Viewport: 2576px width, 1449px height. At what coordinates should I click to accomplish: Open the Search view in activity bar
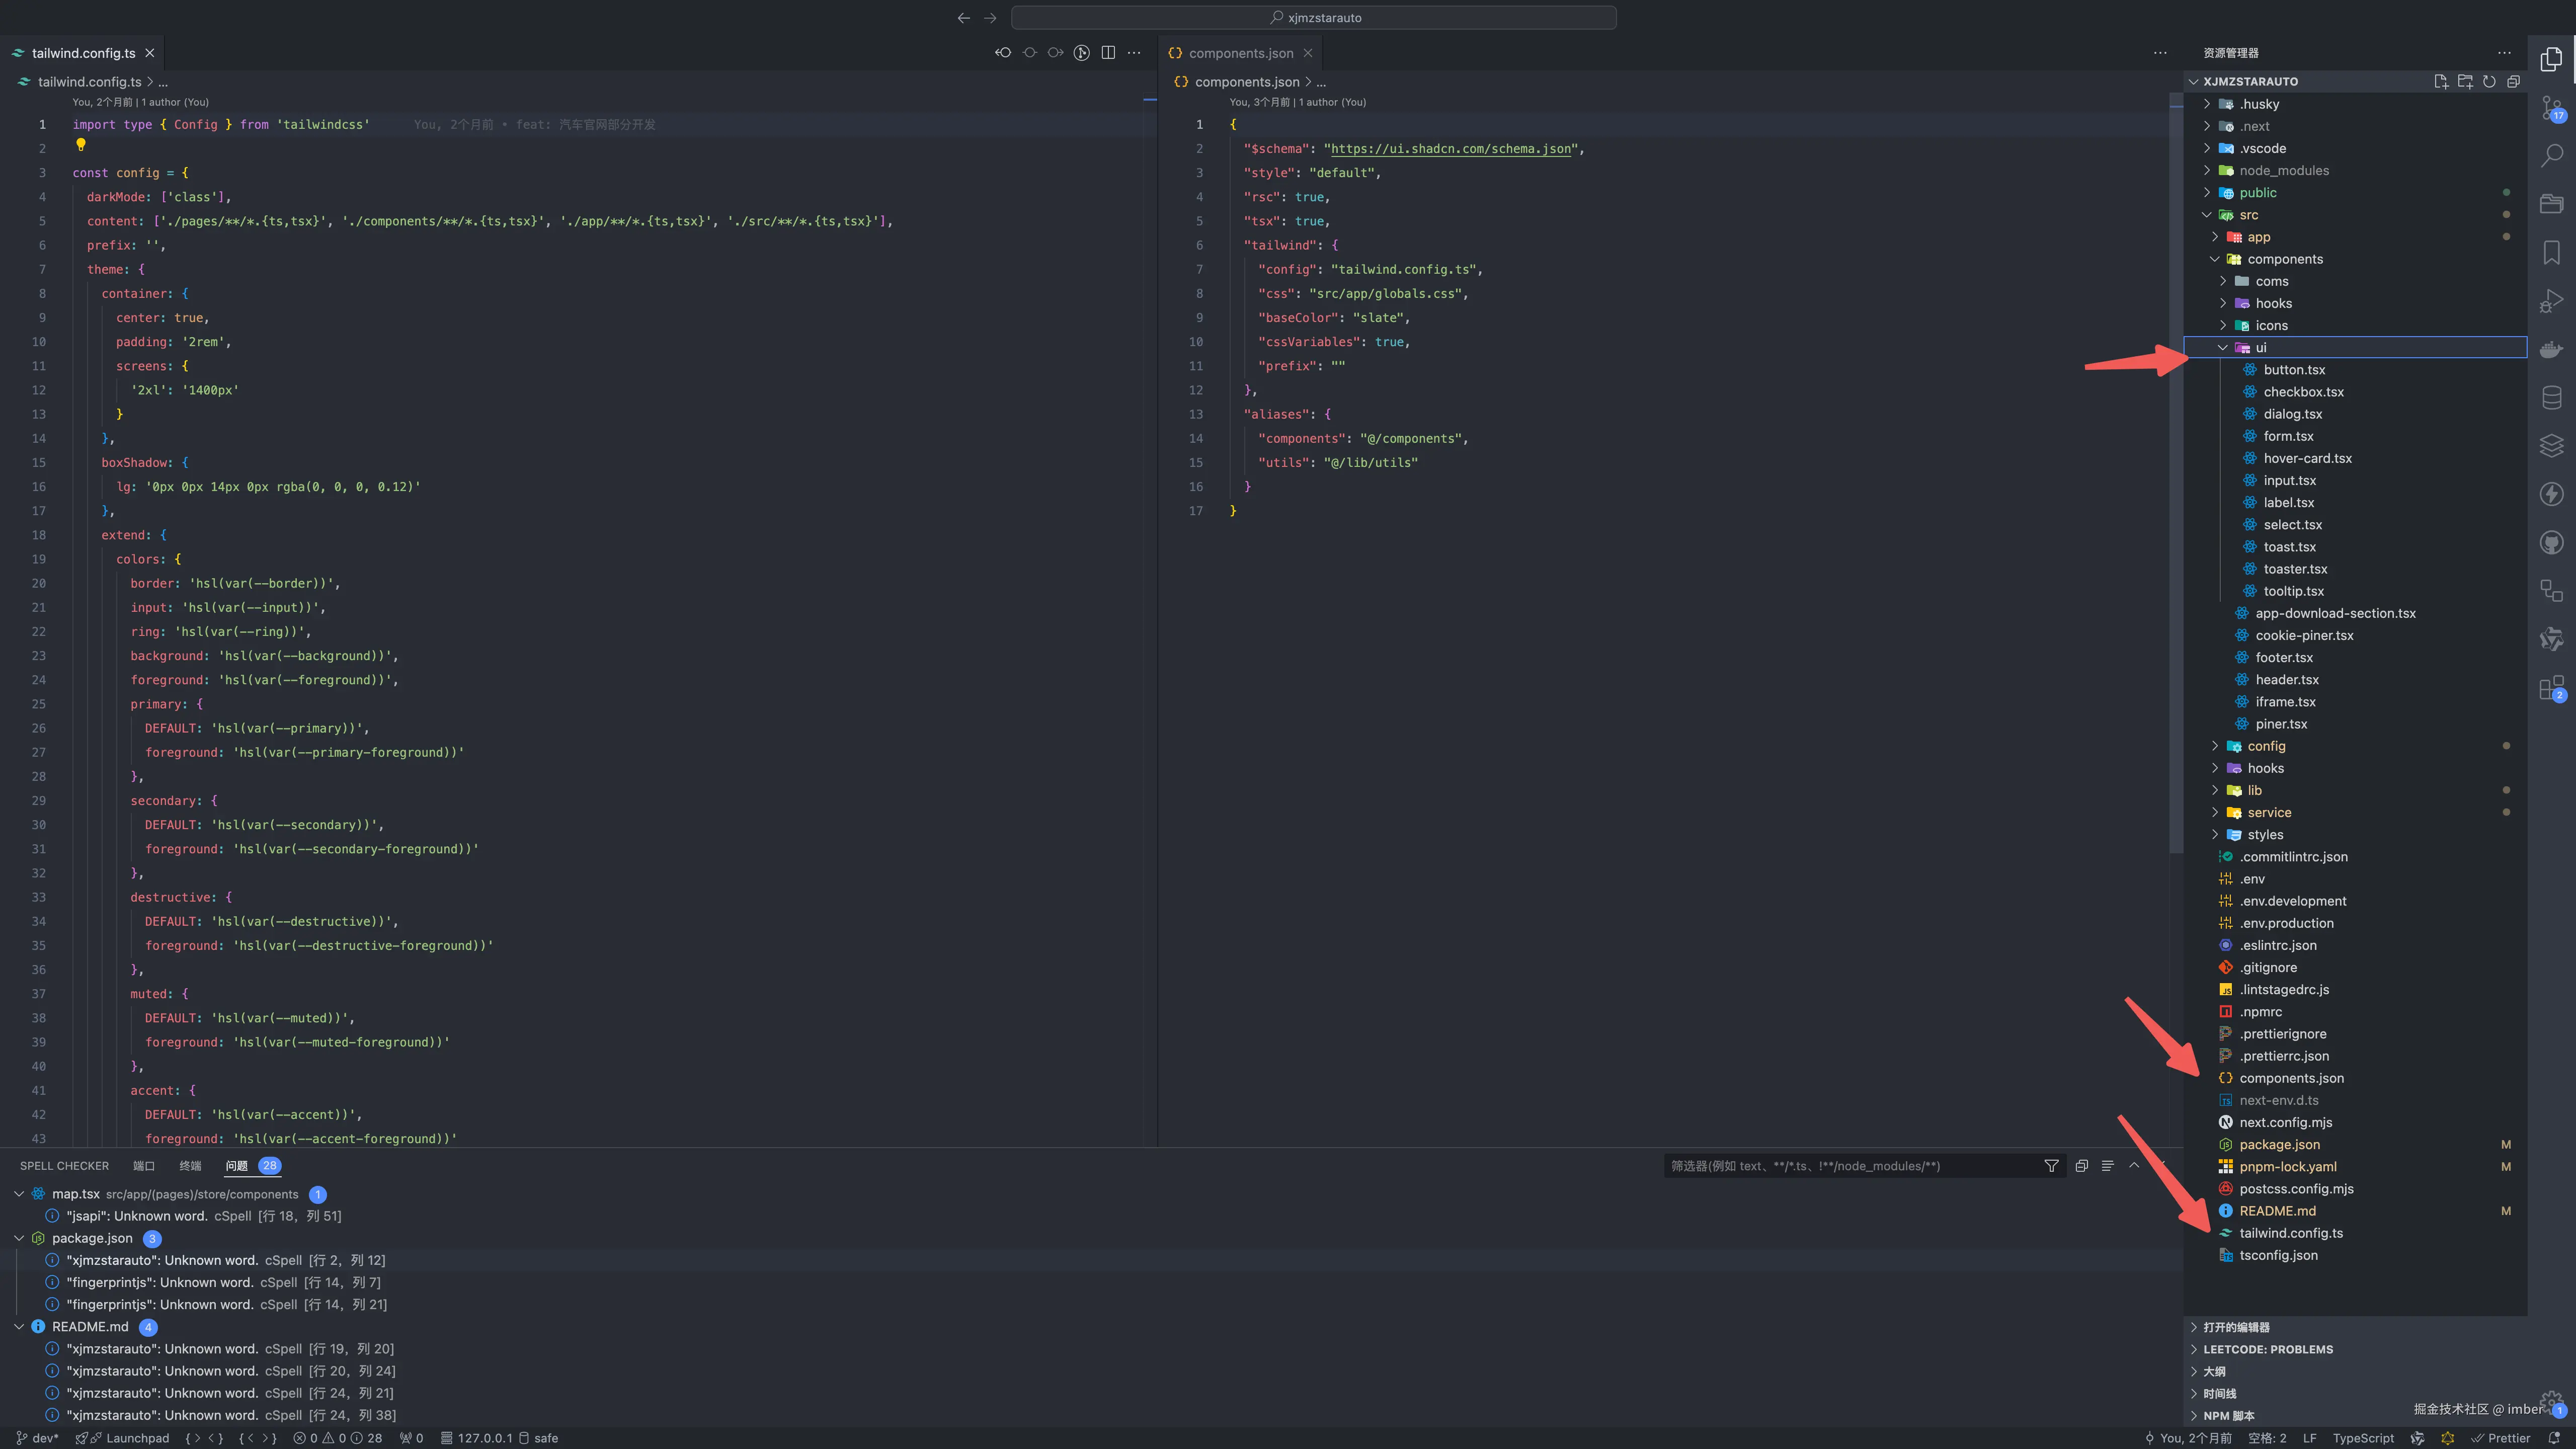(x=2551, y=155)
